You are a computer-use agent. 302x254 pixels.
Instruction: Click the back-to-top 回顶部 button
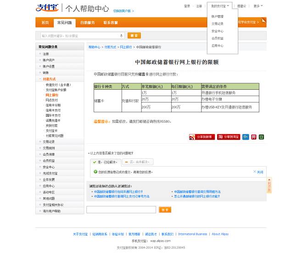tap(269, 185)
